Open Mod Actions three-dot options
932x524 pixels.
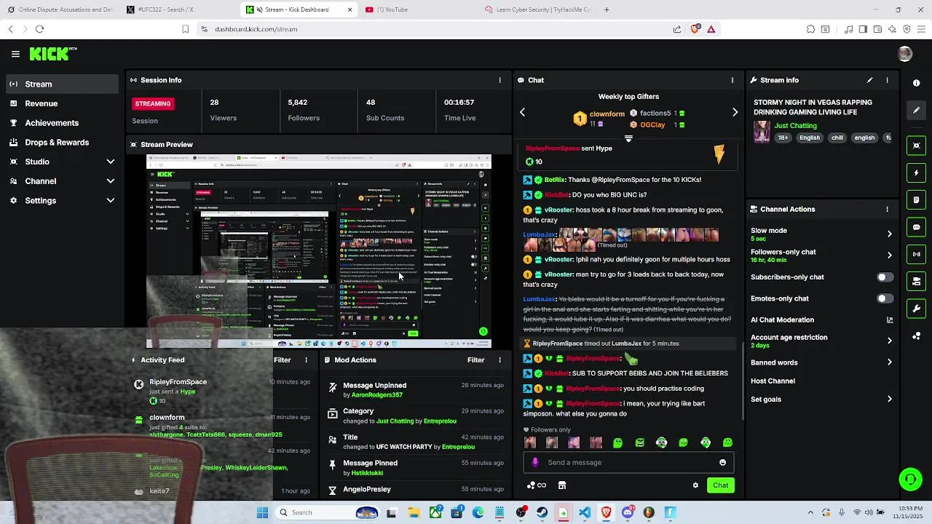(x=499, y=360)
